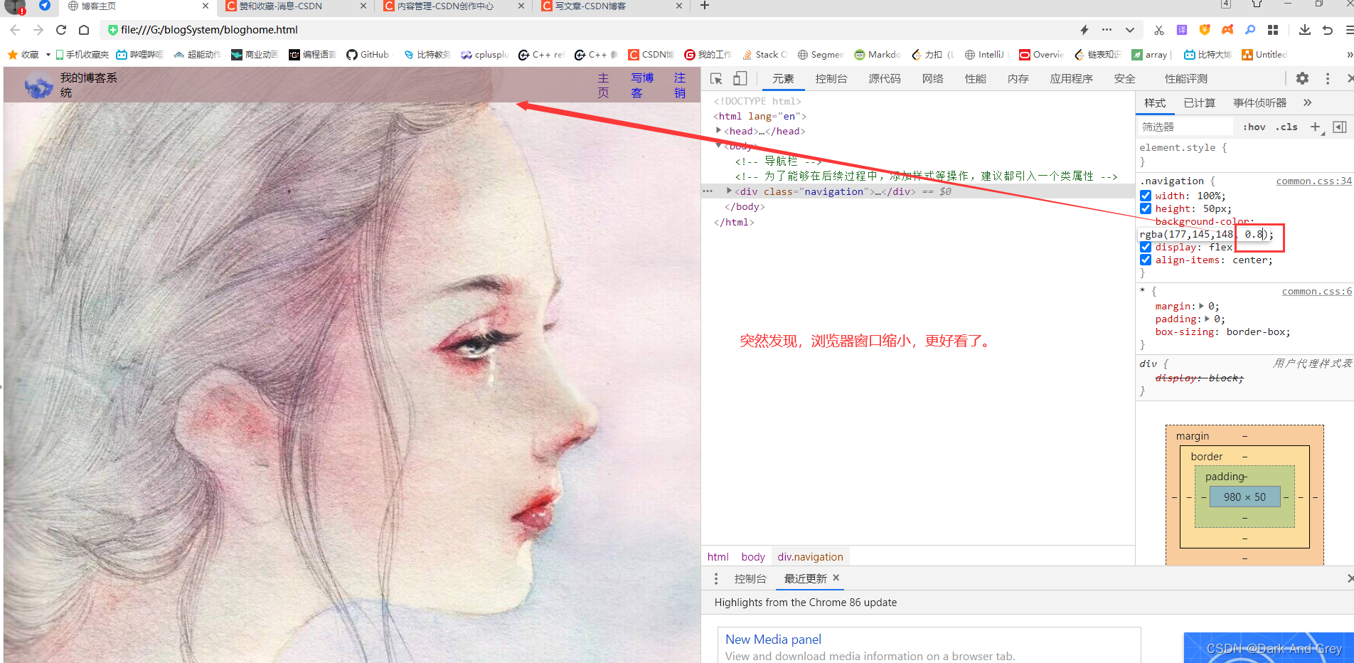Uncheck the display: flex style property

1146,247
